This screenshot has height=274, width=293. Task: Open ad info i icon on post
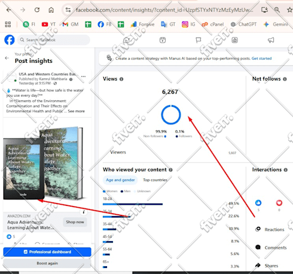84,212
